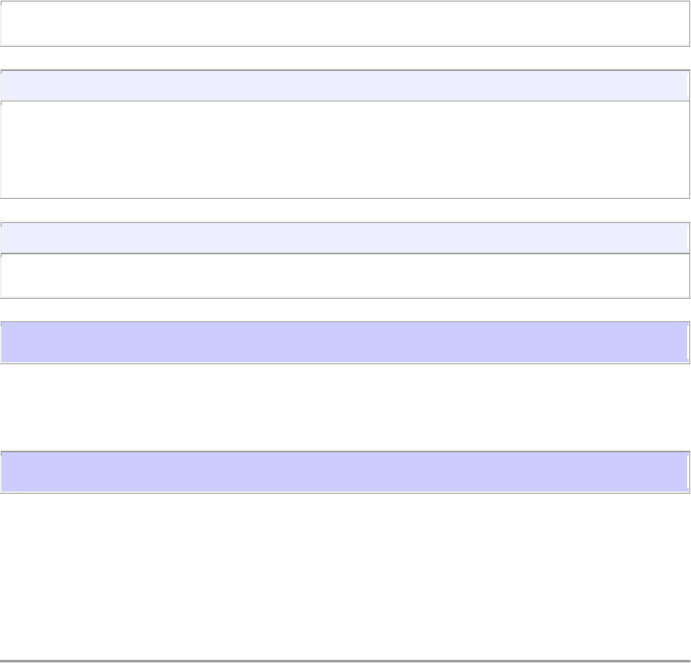Click the gap between the first panel and second lavender header
Viewport: 691px width, 663px height.
(x=345, y=210)
